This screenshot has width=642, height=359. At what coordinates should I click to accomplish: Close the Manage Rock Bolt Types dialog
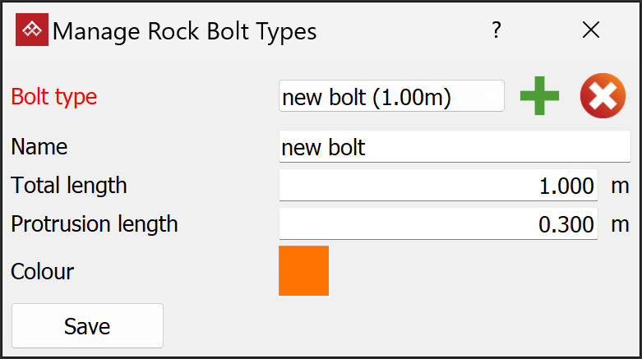coord(590,31)
